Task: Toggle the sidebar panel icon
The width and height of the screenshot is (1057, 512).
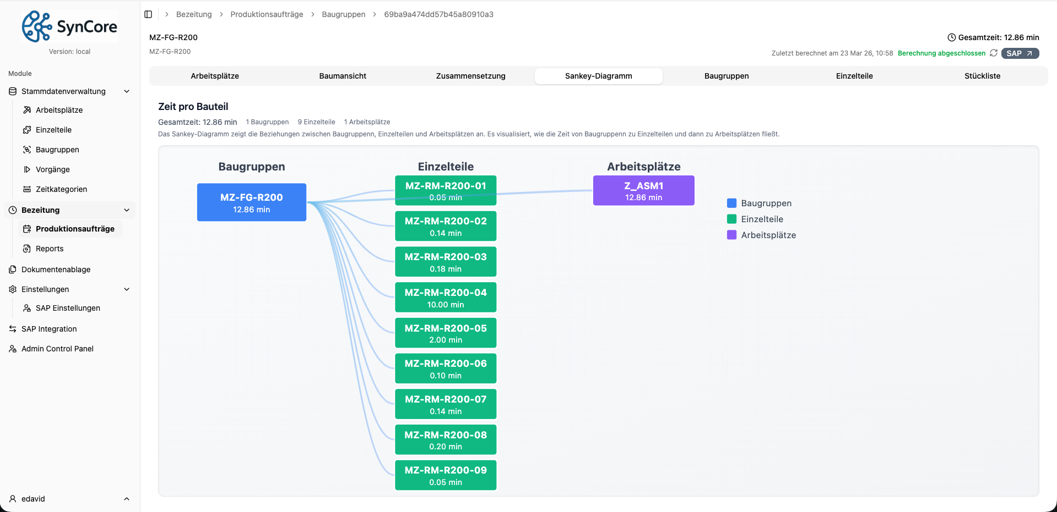Action: [x=148, y=14]
